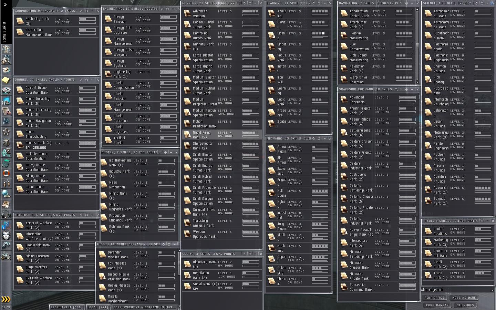Open the cargo crates sidebar icon
The image size is (496, 310).
6,256
